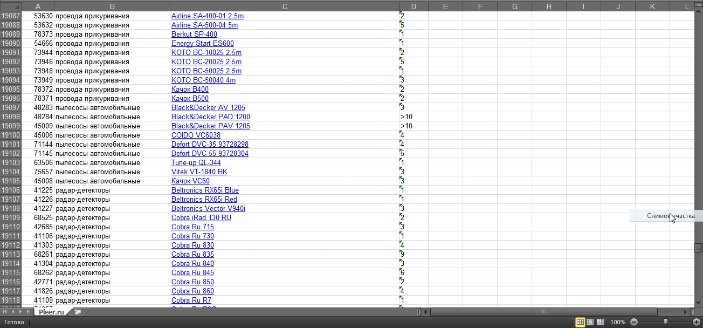Open the Качок VC60 link

pos(190,181)
